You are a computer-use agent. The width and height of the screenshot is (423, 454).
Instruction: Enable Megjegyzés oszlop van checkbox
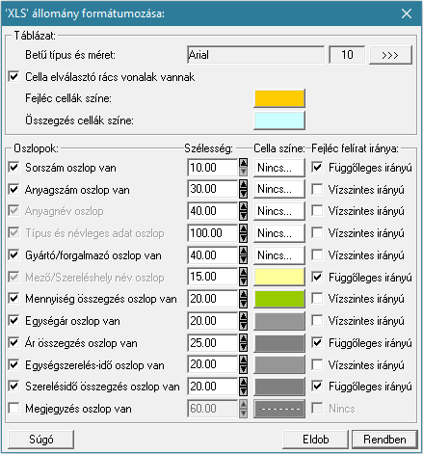[x=13, y=409]
